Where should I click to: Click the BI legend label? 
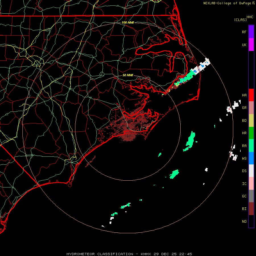pos(244,209)
